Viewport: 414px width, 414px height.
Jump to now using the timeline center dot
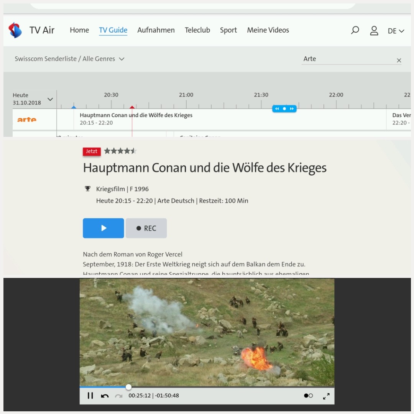coord(284,109)
